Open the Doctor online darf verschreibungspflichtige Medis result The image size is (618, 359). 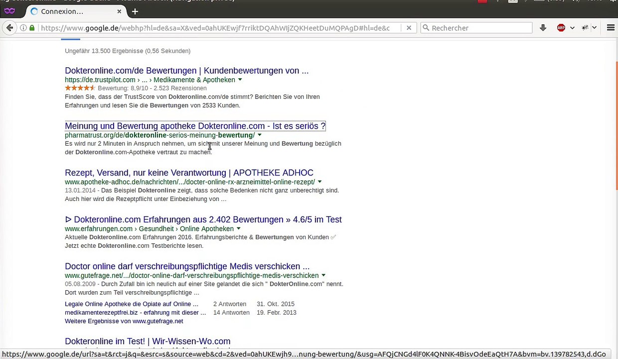click(187, 266)
